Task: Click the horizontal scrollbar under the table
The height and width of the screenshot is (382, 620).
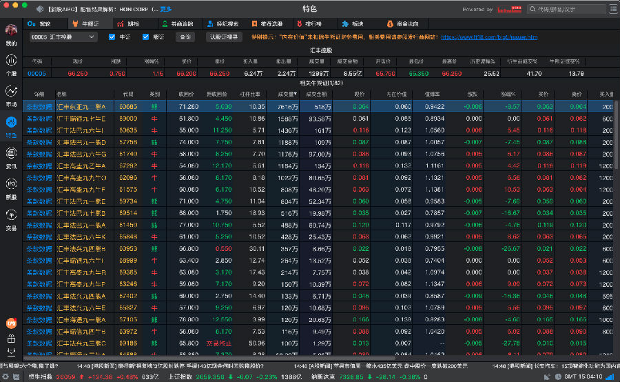Action: 209,358
